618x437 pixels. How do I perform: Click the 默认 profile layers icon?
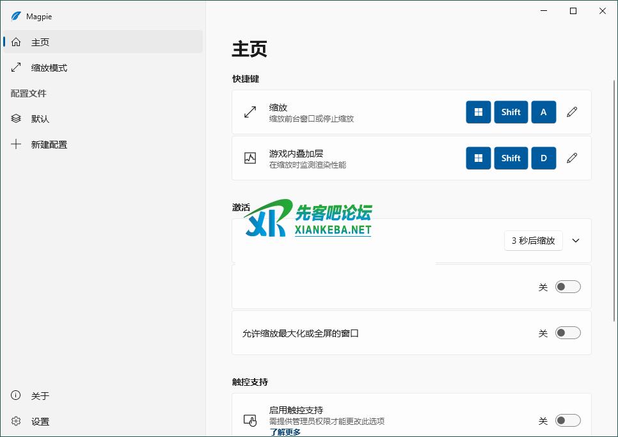point(17,119)
